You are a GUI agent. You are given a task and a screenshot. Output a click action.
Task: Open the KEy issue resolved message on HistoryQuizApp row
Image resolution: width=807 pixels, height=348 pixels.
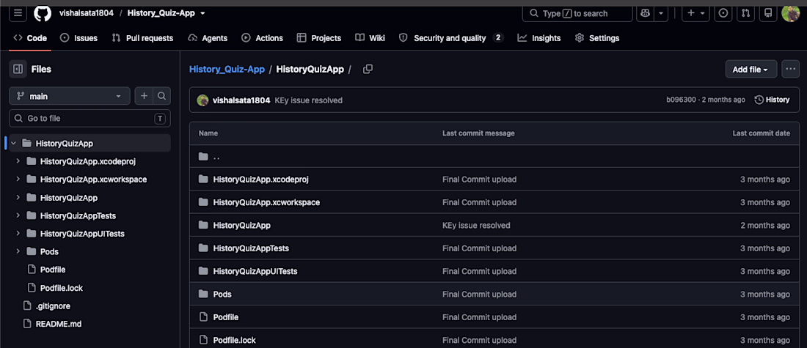[x=476, y=225]
